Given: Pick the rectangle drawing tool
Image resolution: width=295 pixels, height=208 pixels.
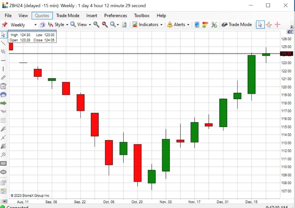Looking at the screenshot, I should [x=4, y=163].
